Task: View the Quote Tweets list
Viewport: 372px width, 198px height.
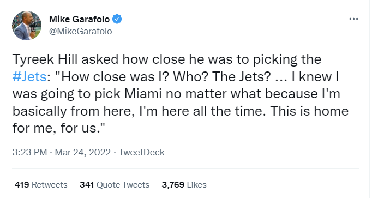Action: tap(115, 185)
